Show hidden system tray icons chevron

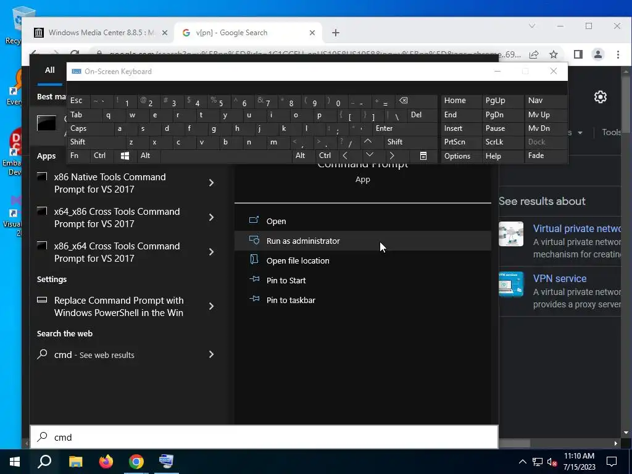(522, 462)
